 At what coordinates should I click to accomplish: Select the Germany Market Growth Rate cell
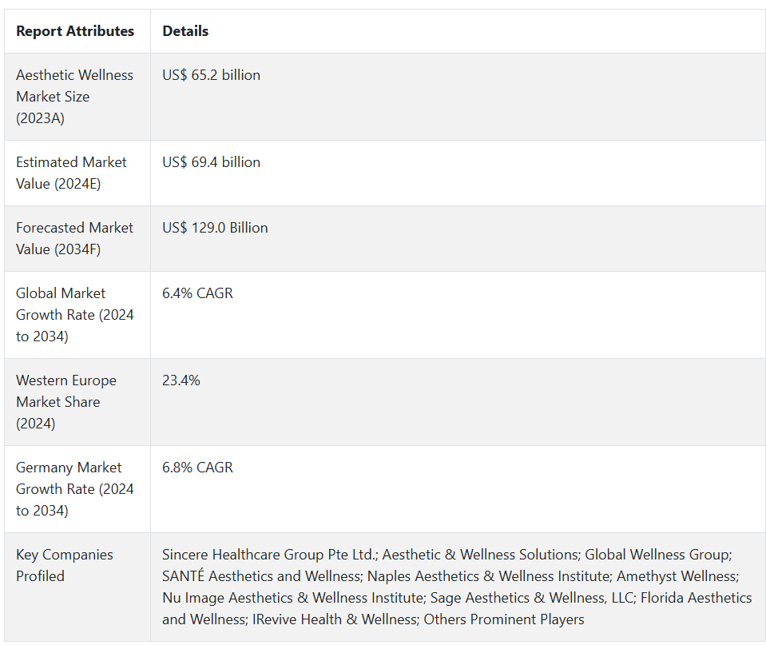[74, 489]
